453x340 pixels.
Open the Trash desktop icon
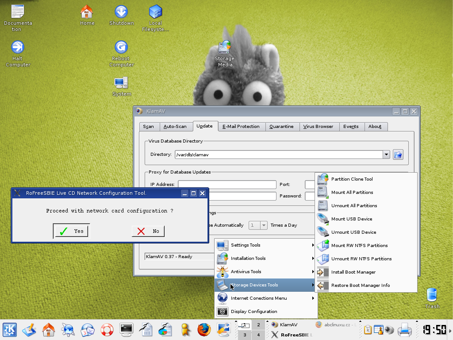432,298
